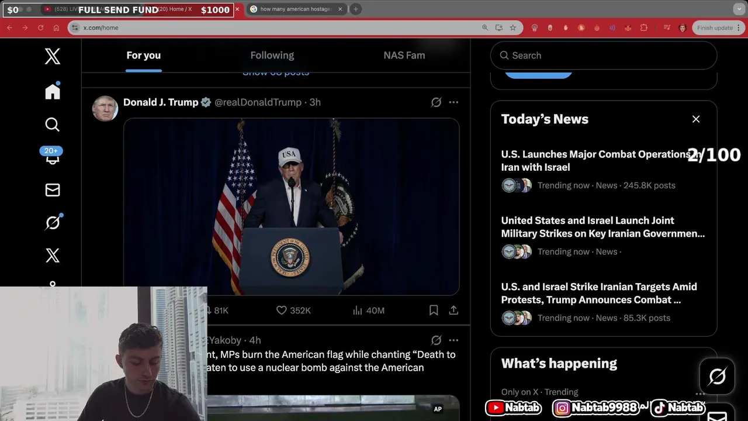Bookmark page with star icon
The image size is (748, 421).
pos(513,27)
